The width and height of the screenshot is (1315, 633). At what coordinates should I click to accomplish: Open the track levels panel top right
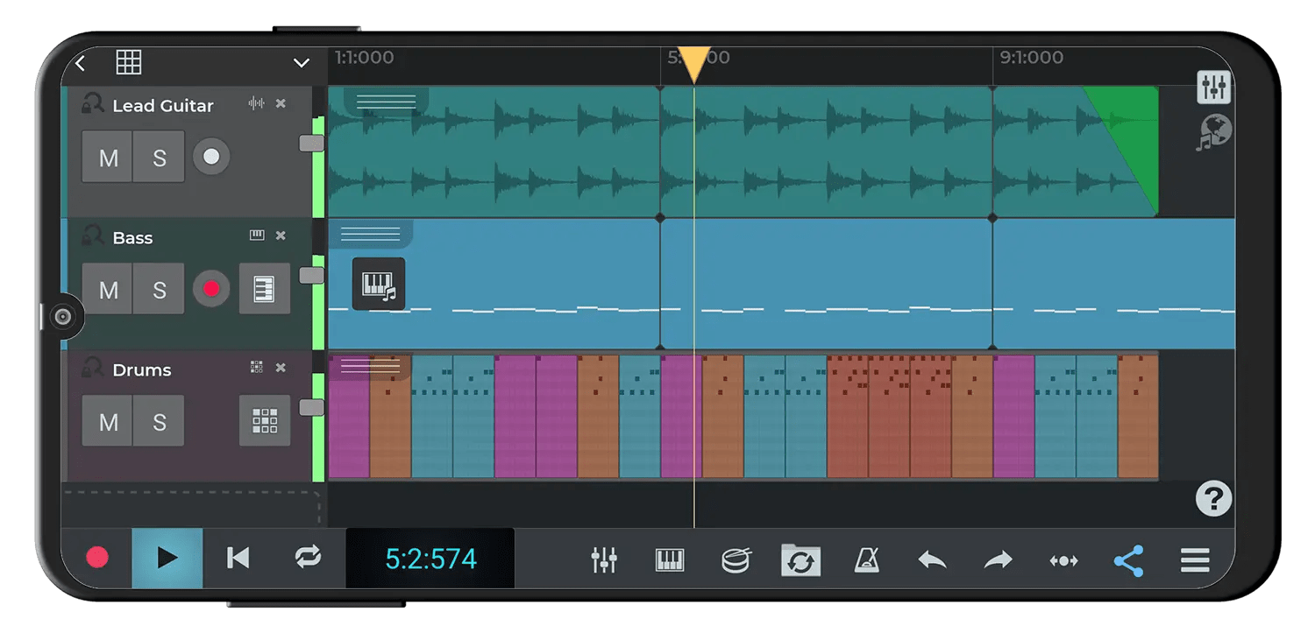tap(1213, 88)
